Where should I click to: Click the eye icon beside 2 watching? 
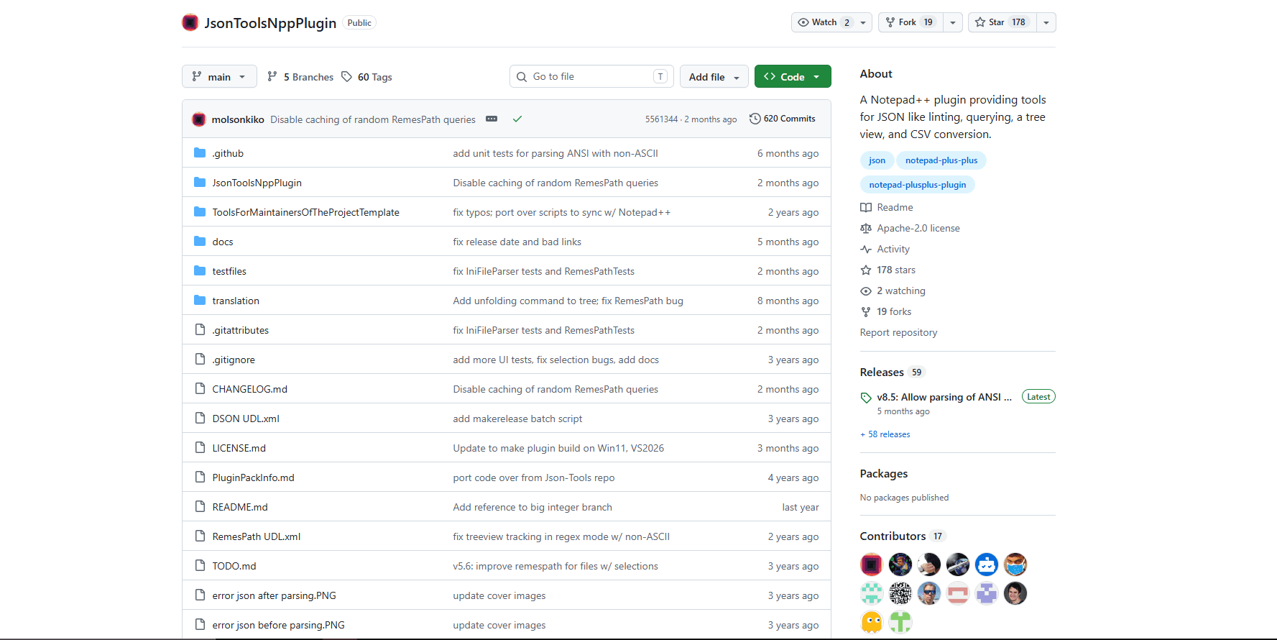866,291
